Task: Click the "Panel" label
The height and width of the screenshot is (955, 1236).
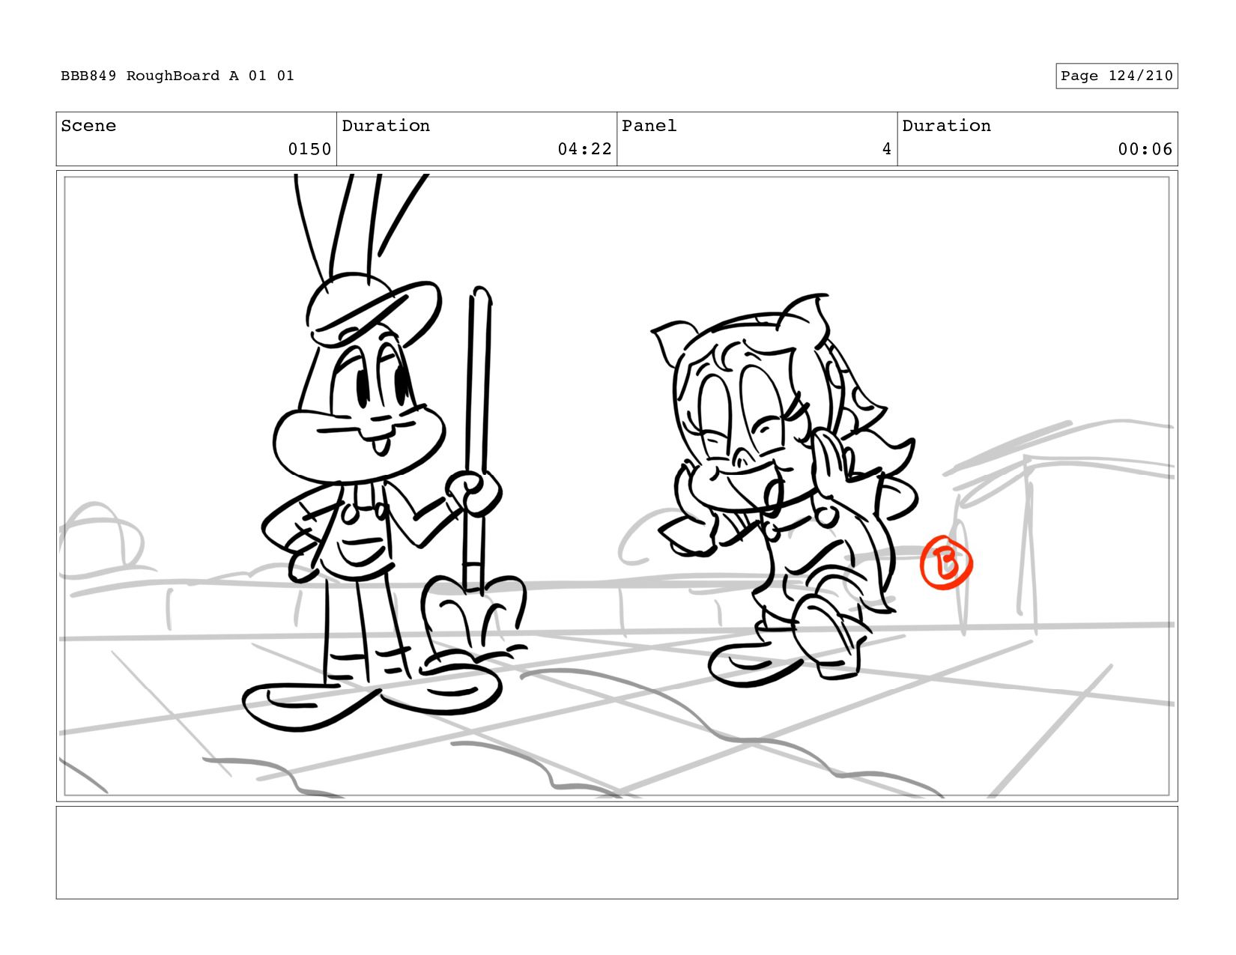Action: tap(649, 126)
